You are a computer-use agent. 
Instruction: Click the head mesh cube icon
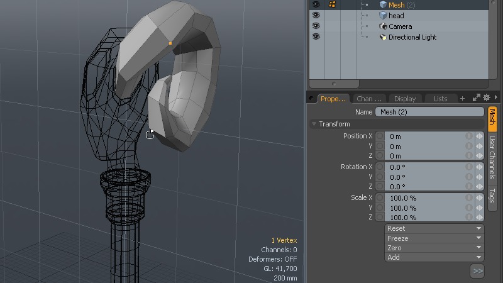click(x=383, y=16)
